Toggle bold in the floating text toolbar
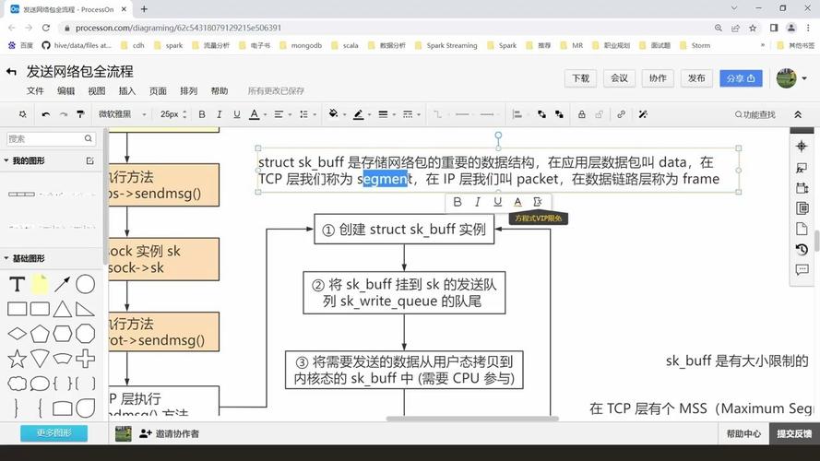The width and height of the screenshot is (820, 461). click(x=458, y=202)
